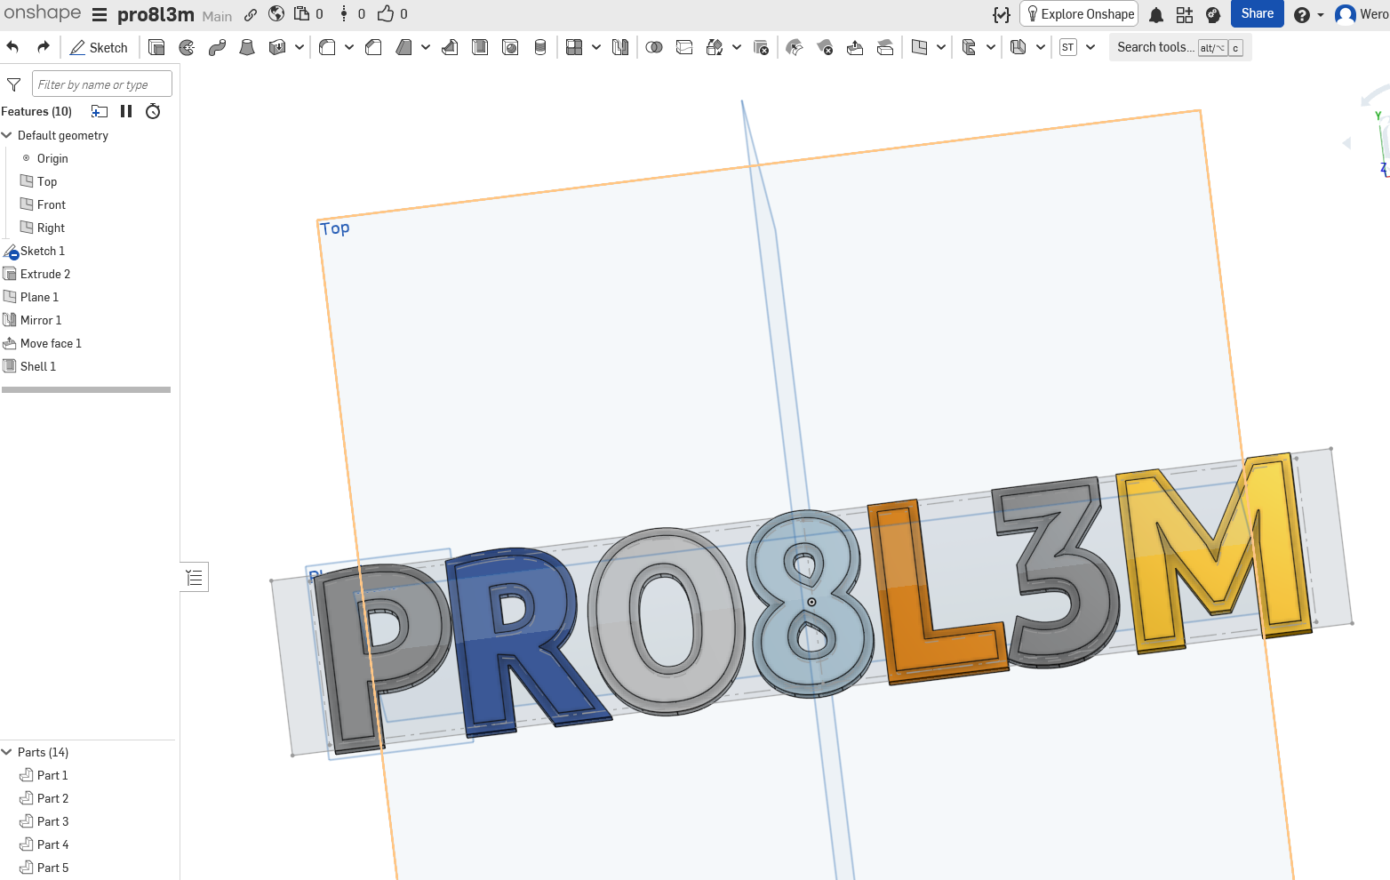Select the Linear pattern tool
Viewport: 1390px width, 880px height.
click(574, 47)
